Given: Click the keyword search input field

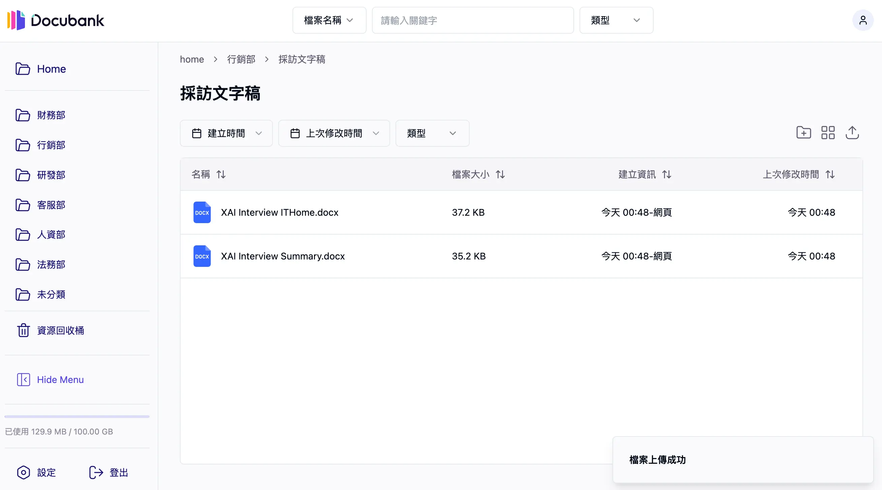Looking at the screenshot, I should click(x=472, y=20).
